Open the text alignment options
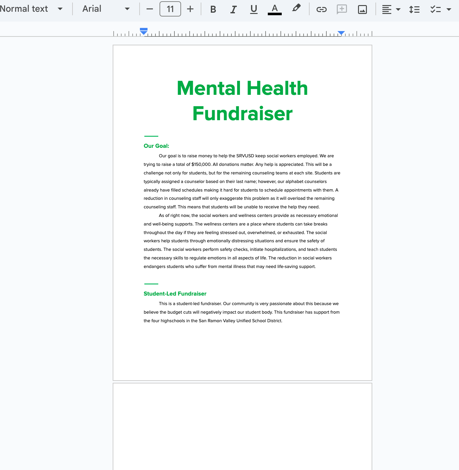Image resolution: width=459 pixels, height=470 pixels. (x=391, y=9)
